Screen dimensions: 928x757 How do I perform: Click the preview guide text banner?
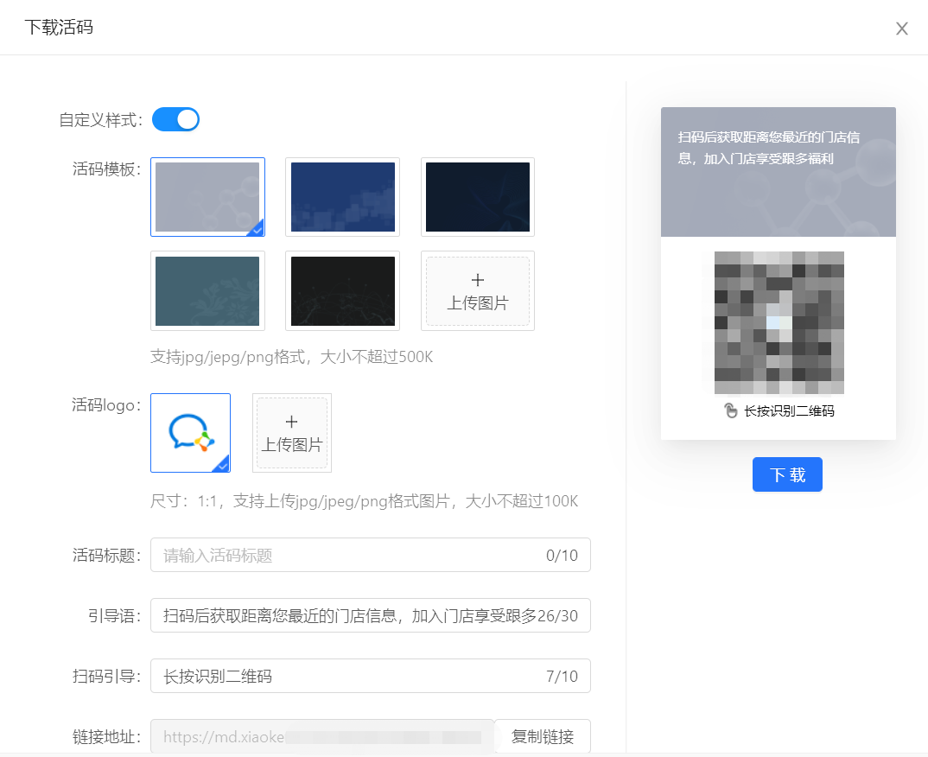click(779, 172)
